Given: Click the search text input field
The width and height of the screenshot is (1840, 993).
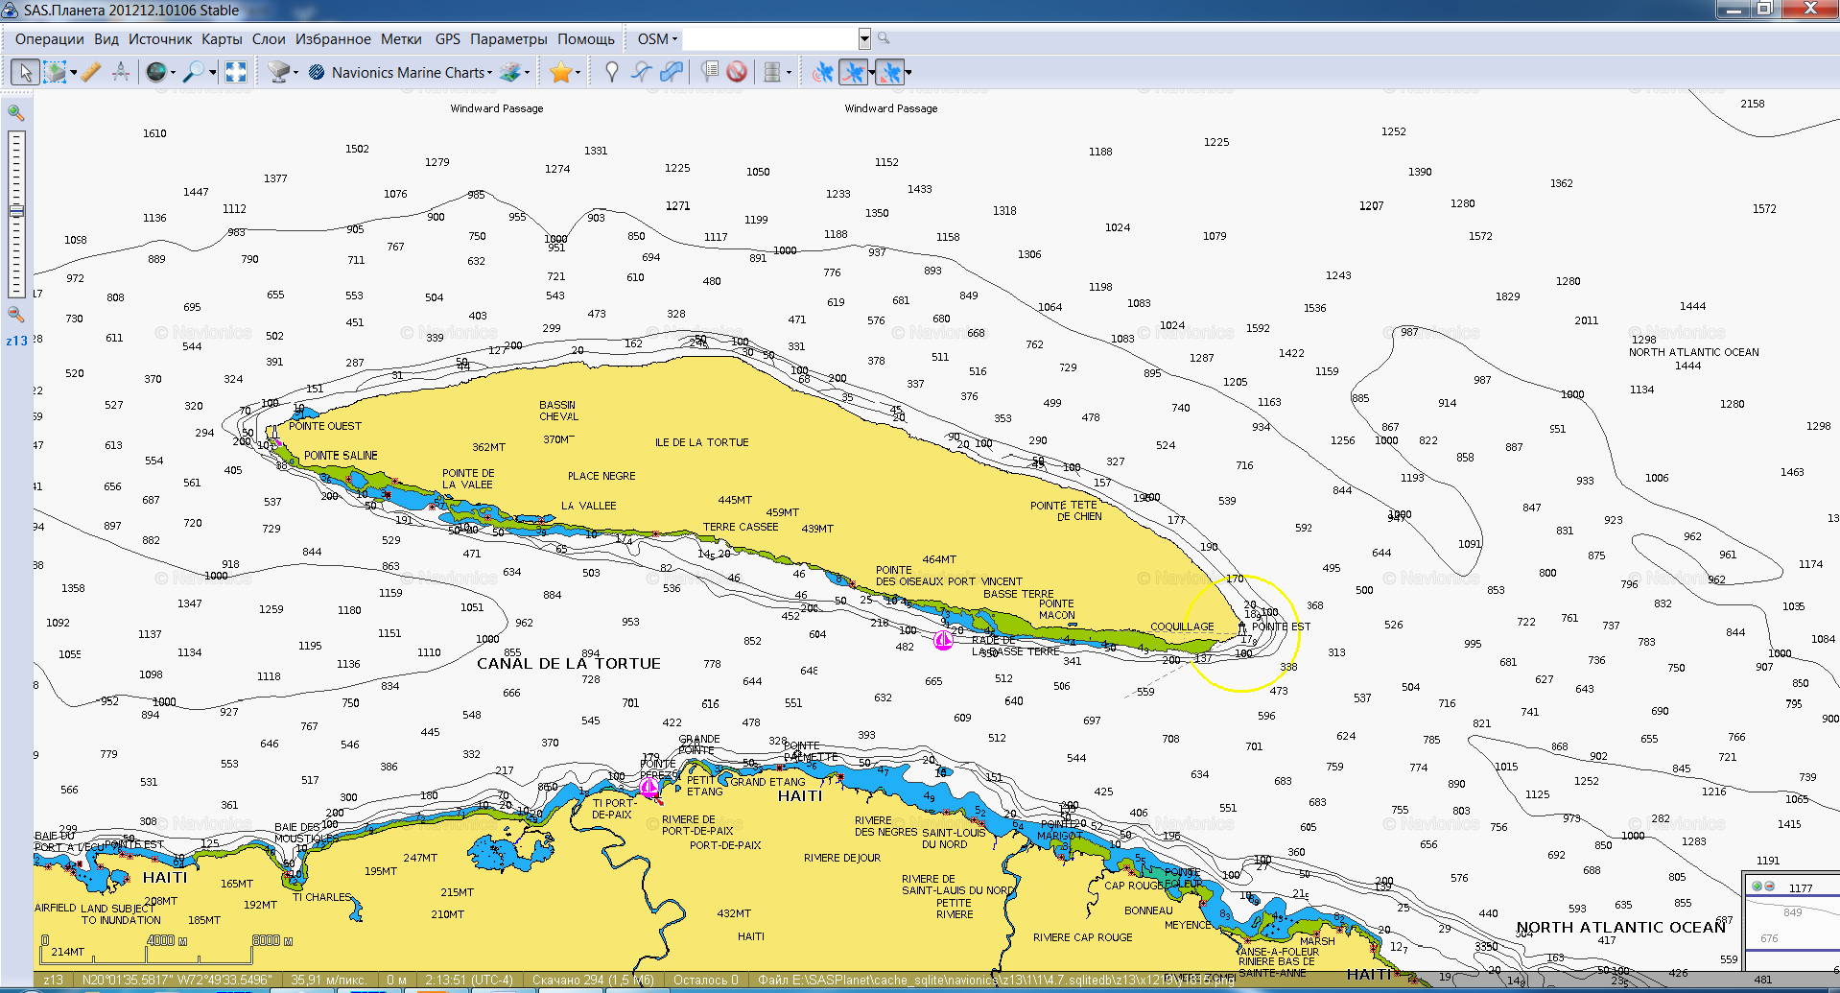Looking at the screenshot, I should (770, 39).
